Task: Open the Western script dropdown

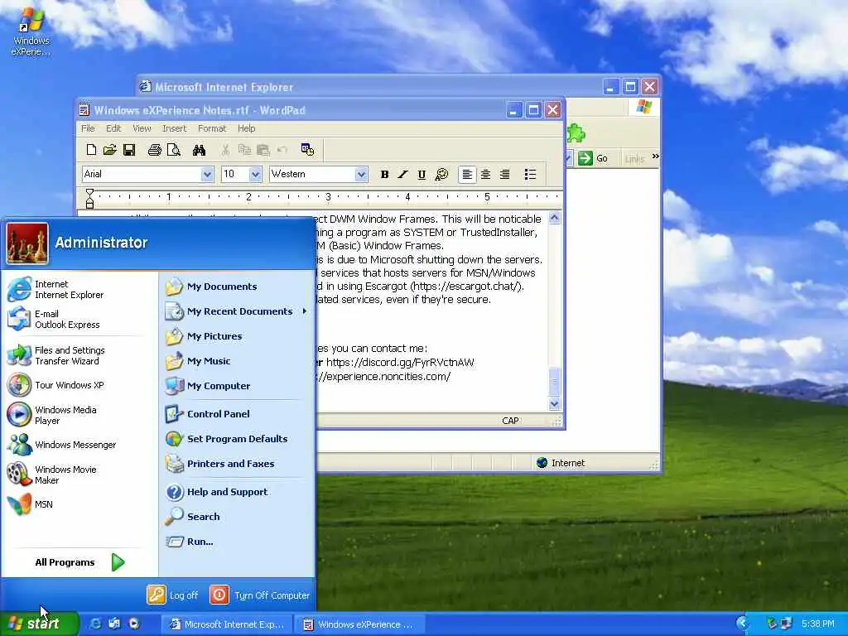Action: [361, 174]
